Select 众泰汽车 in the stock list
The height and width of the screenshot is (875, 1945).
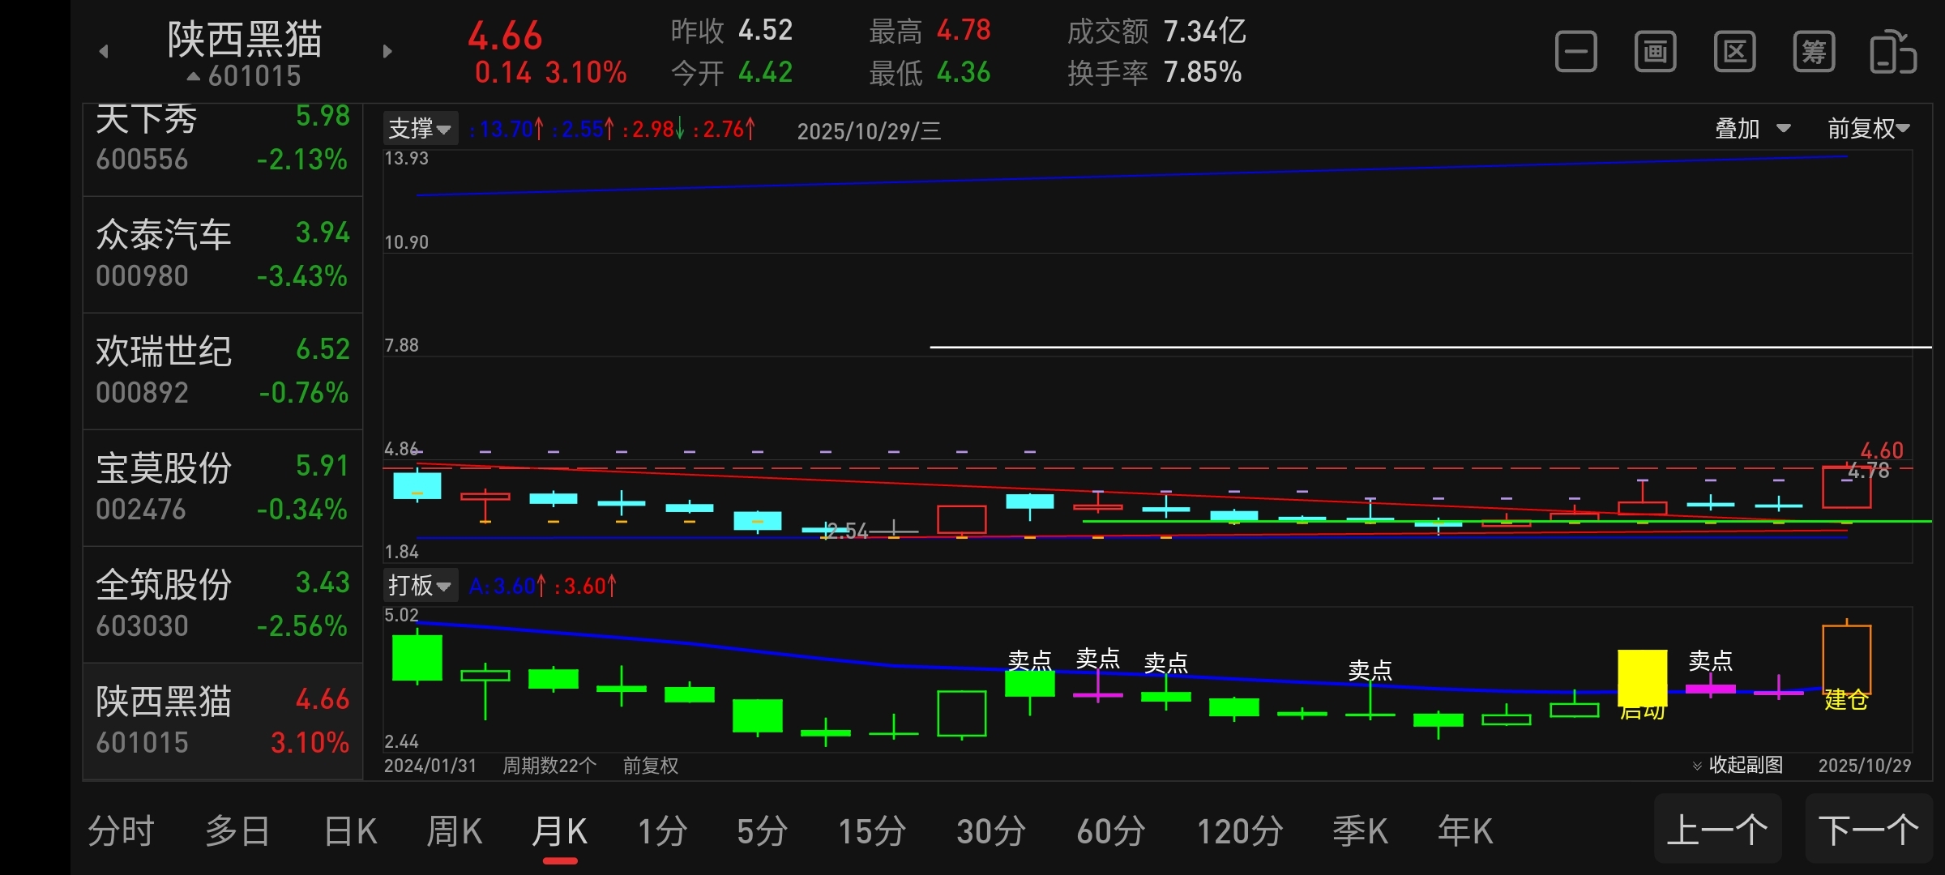222,254
